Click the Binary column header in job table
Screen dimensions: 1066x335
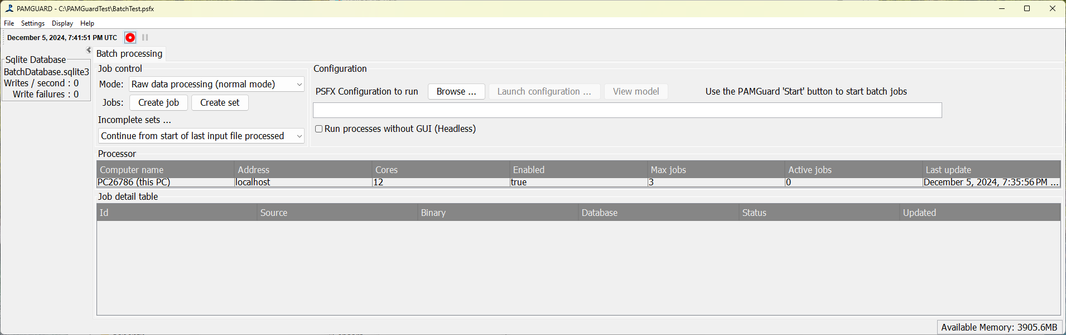pyautogui.click(x=498, y=213)
